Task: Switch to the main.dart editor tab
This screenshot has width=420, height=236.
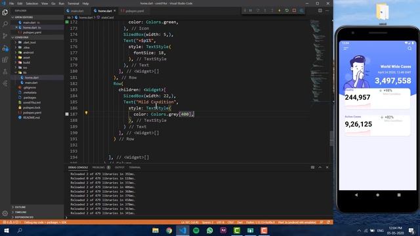Action: coord(77,11)
